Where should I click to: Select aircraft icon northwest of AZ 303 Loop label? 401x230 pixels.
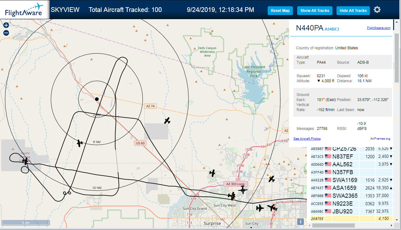[x=213, y=173]
